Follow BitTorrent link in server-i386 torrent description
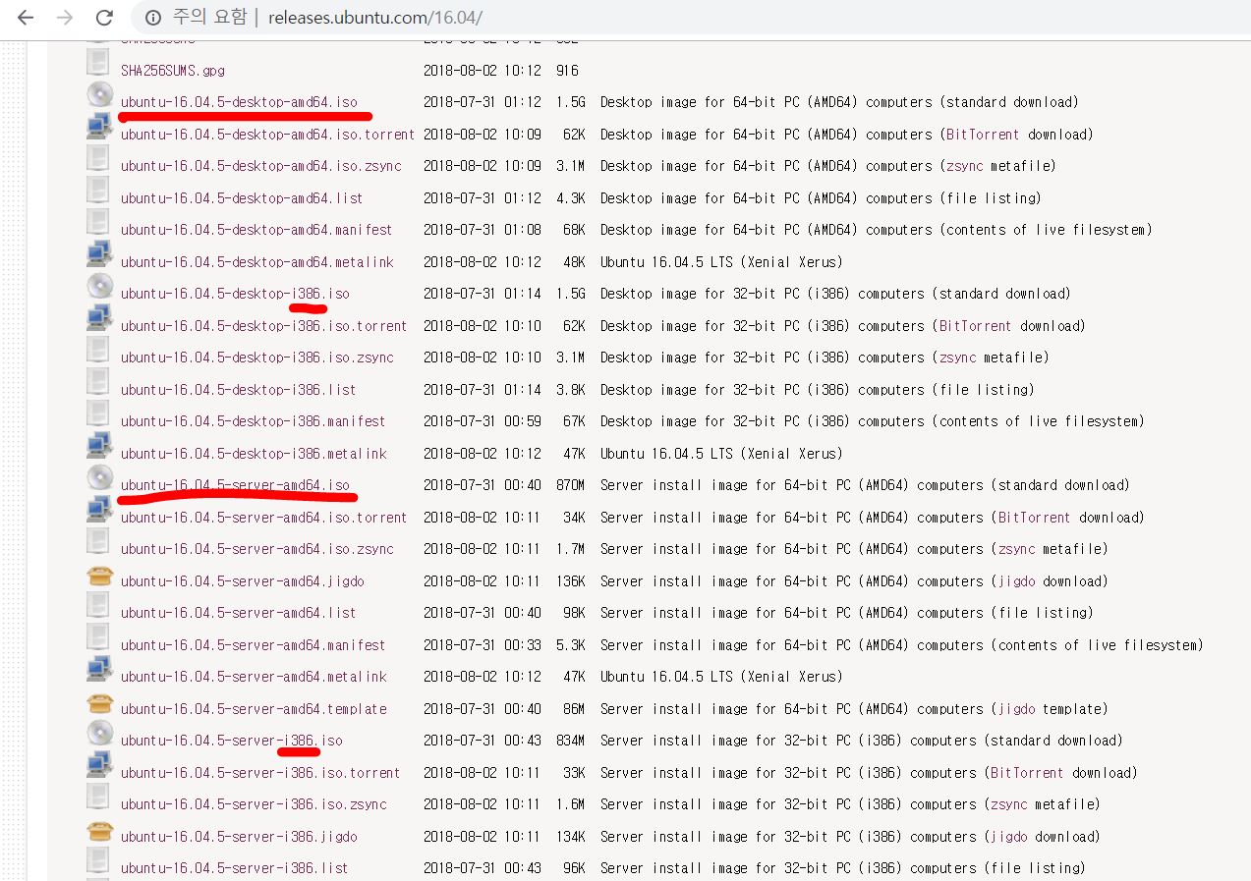Image resolution: width=1251 pixels, height=881 pixels. tap(1029, 773)
